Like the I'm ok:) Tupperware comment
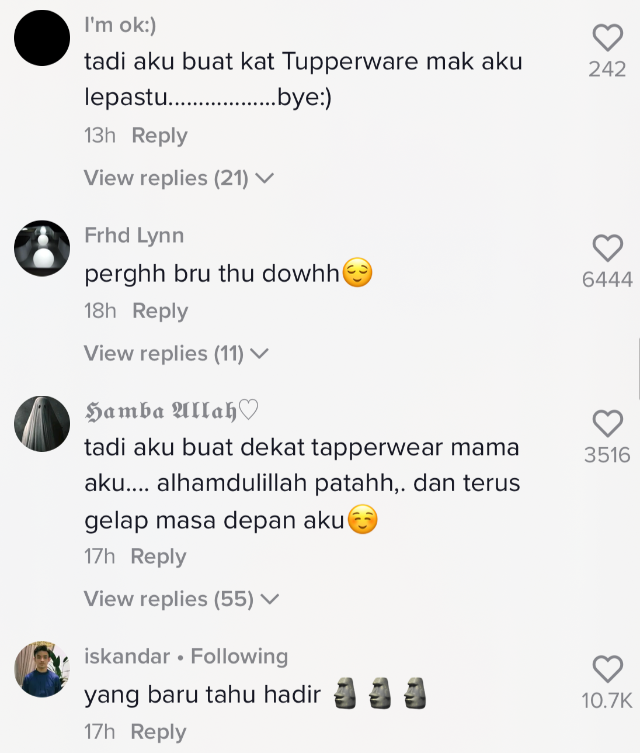The height and width of the screenshot is (753, 640). (x=607, y=38)
